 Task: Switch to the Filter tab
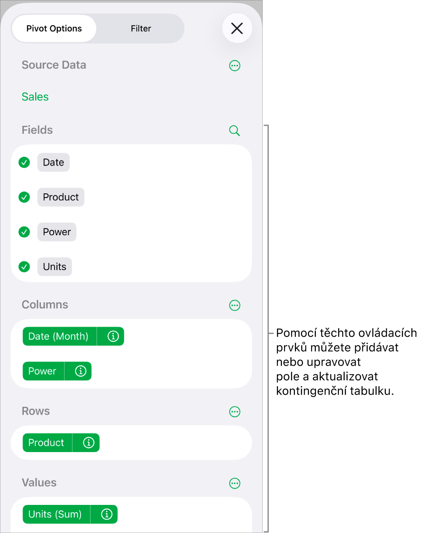(x=141, y=29)
